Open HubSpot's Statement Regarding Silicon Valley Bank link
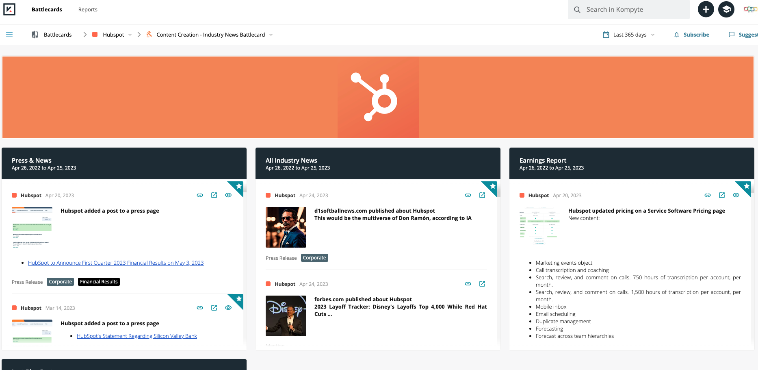Viewport: 758px width, 370px height. pyautogui.click(x=137, y=336)
